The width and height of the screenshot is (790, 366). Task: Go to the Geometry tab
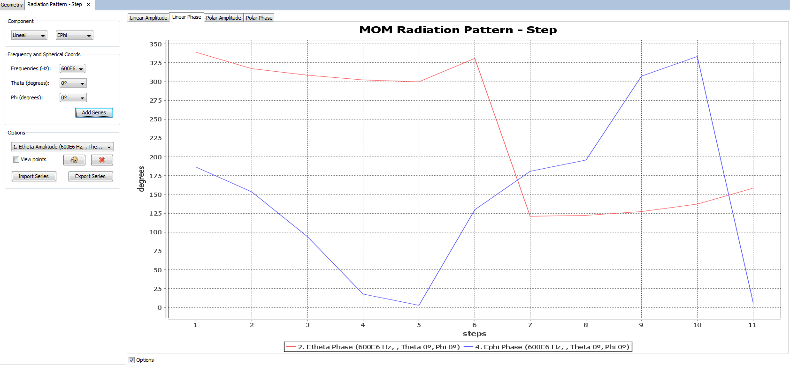[12, 5]
